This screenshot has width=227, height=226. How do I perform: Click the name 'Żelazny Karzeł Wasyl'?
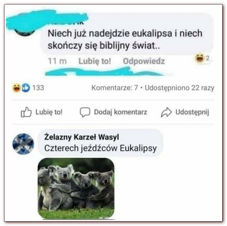coord(81,137)
